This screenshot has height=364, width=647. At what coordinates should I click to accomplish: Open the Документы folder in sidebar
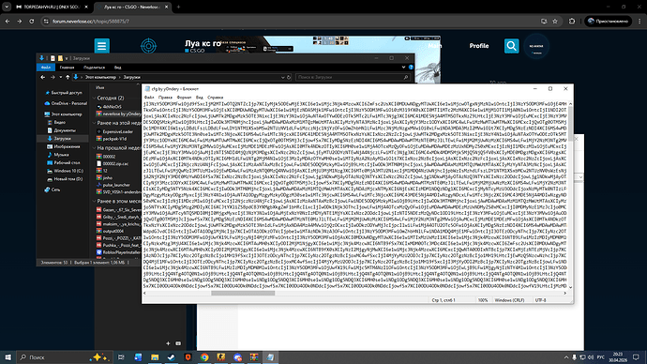click(x=61, y=130)
